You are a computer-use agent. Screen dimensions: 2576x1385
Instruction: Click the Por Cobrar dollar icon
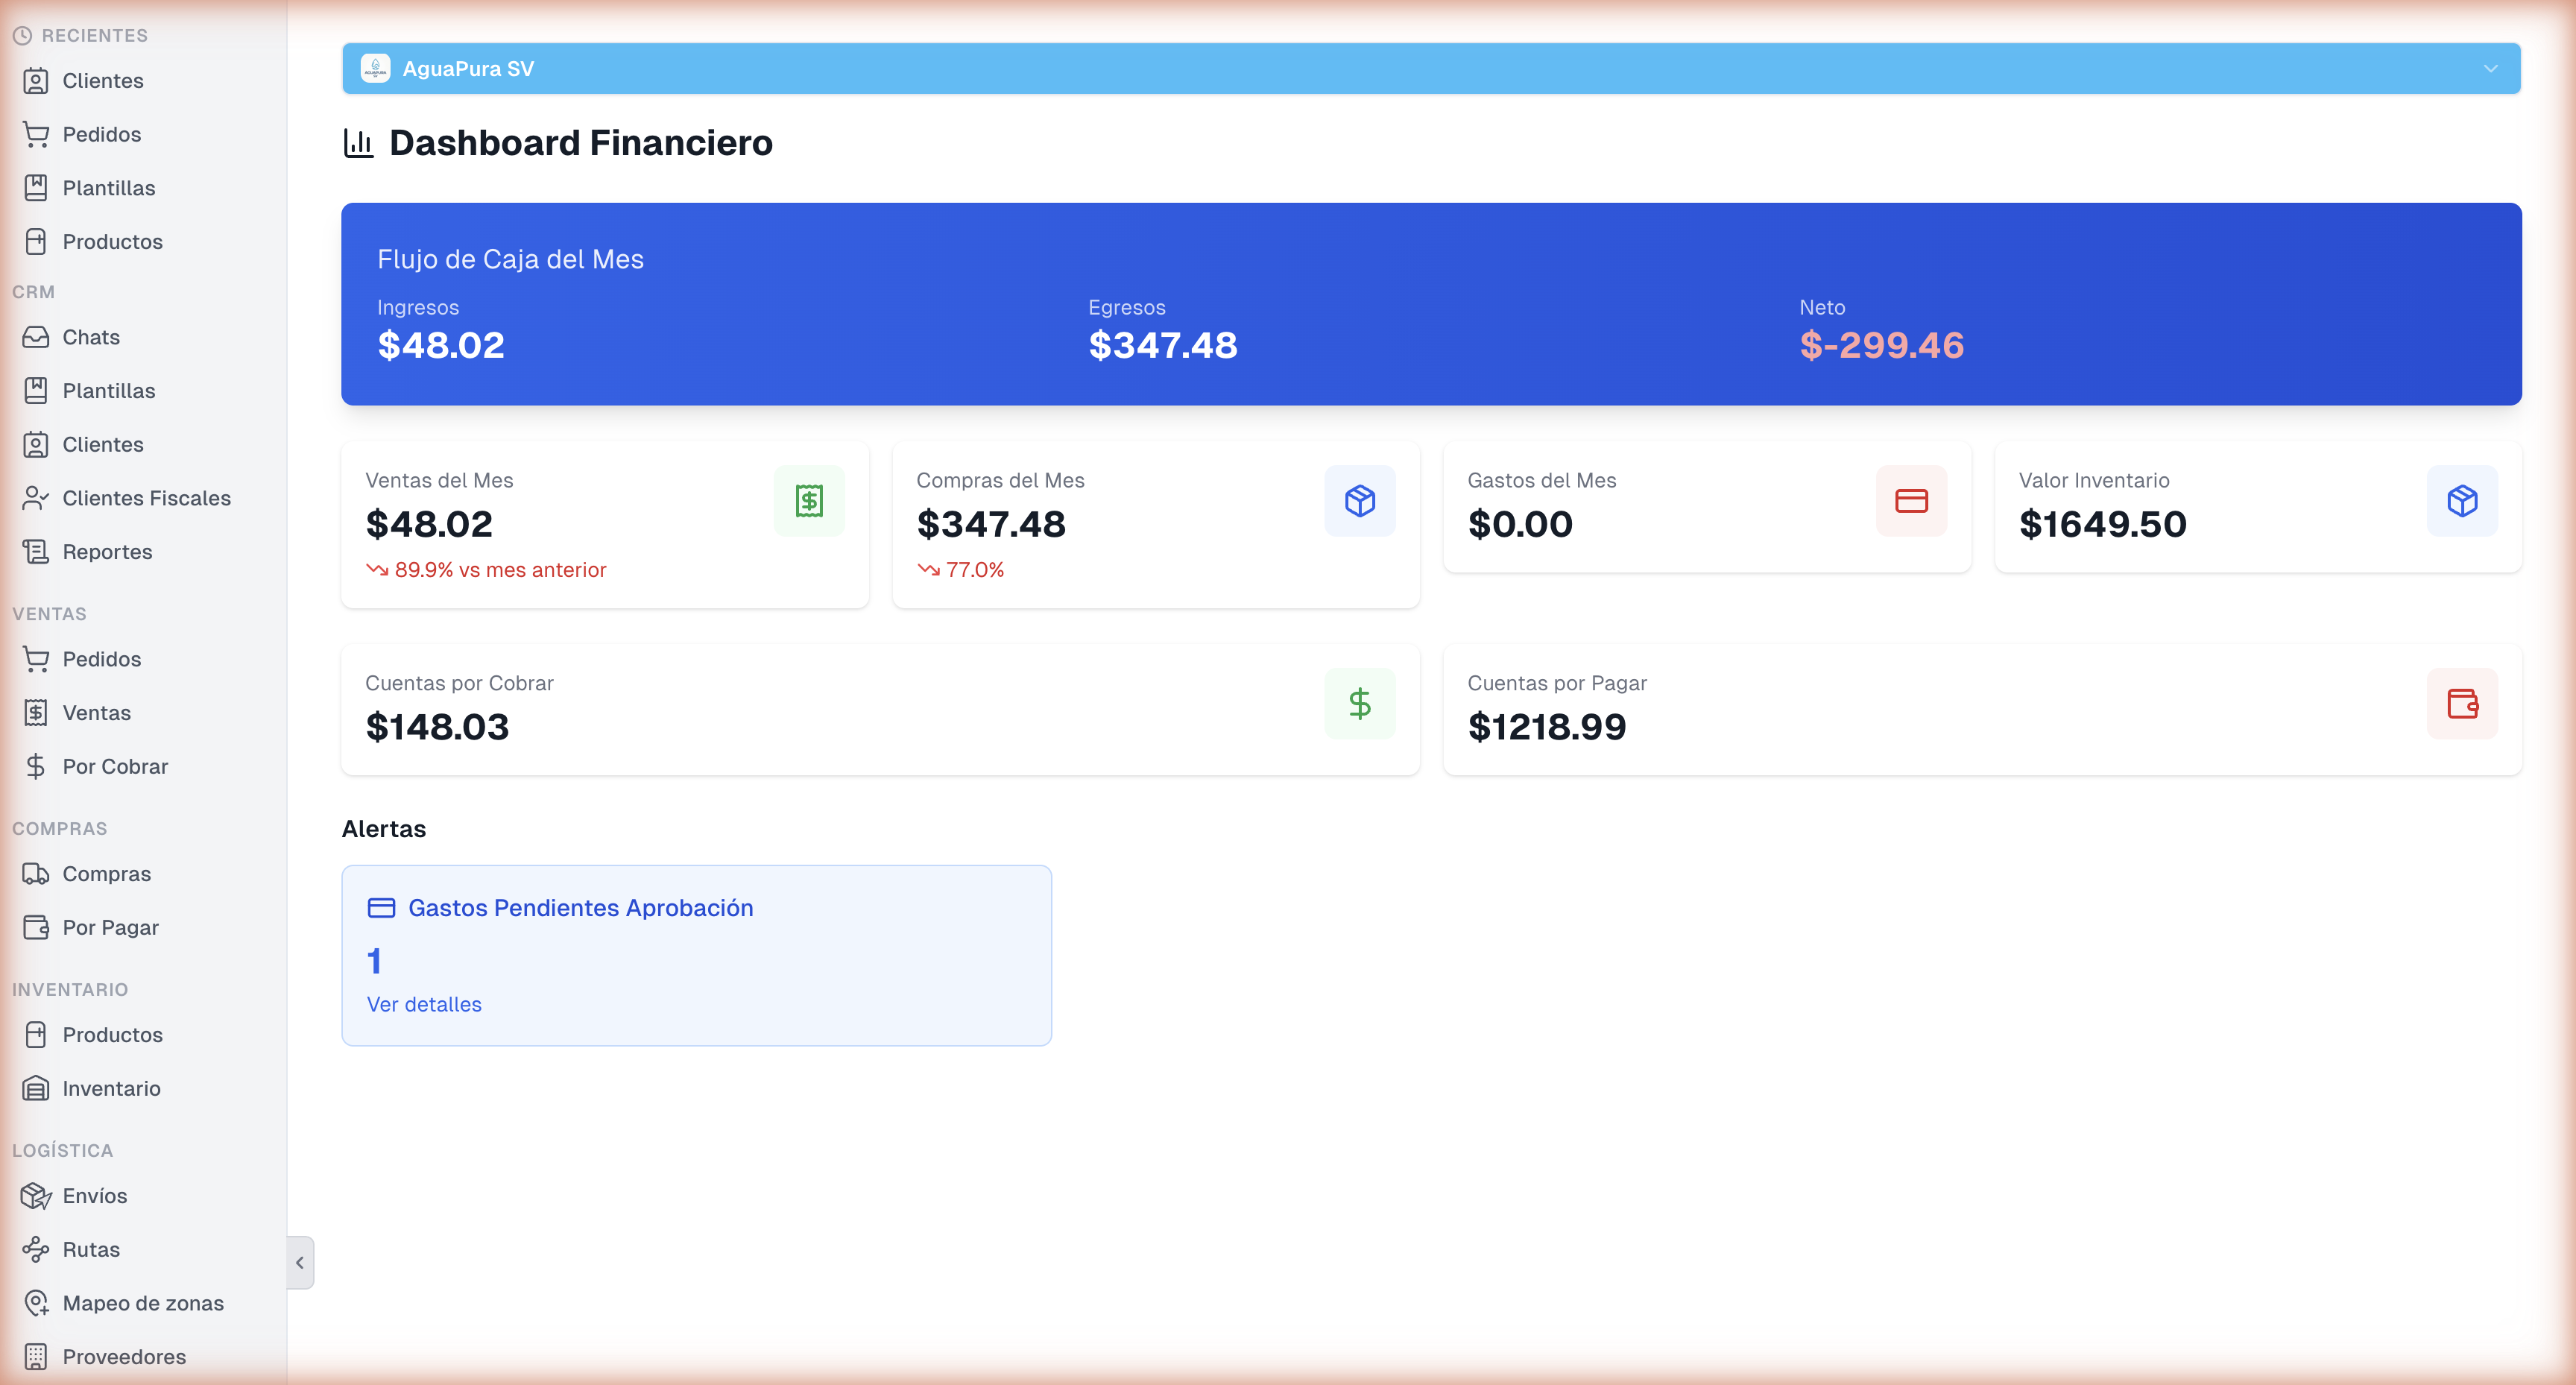[x=36, y=766]
